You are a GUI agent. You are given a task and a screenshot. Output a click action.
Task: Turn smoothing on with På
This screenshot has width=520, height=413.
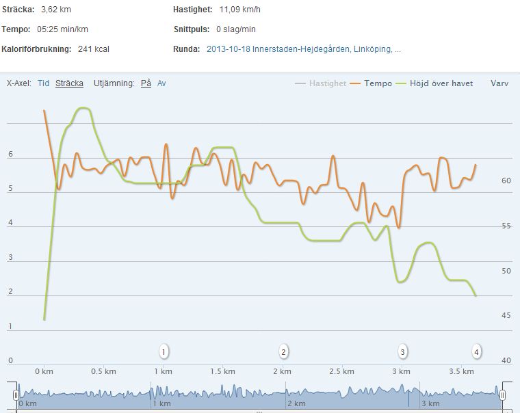[146, 83]
